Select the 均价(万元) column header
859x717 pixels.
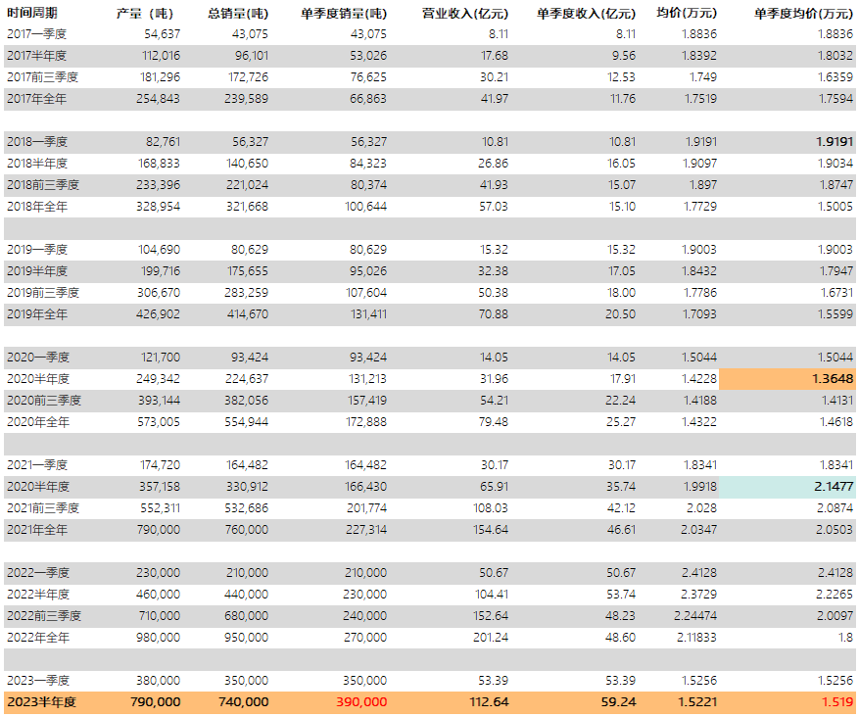(x=687, y=13)
